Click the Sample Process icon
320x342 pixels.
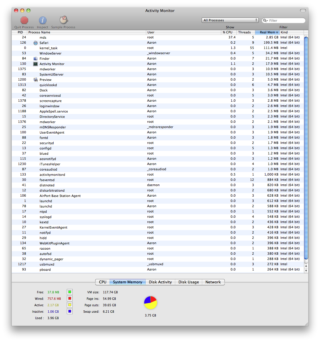point(64,20)
